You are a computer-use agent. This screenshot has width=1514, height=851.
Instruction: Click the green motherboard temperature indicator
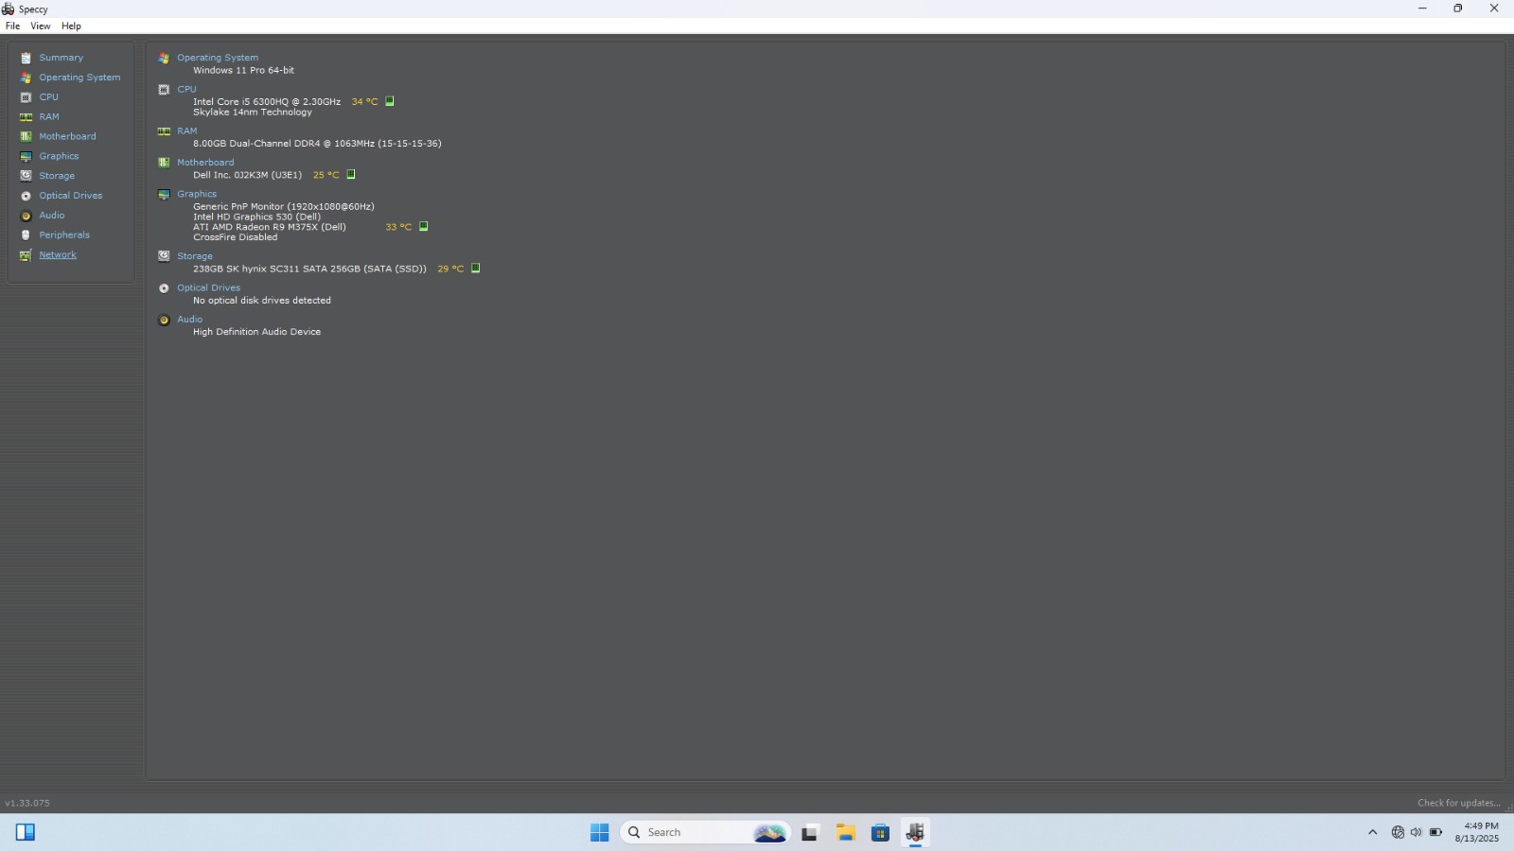coord(351,174)
